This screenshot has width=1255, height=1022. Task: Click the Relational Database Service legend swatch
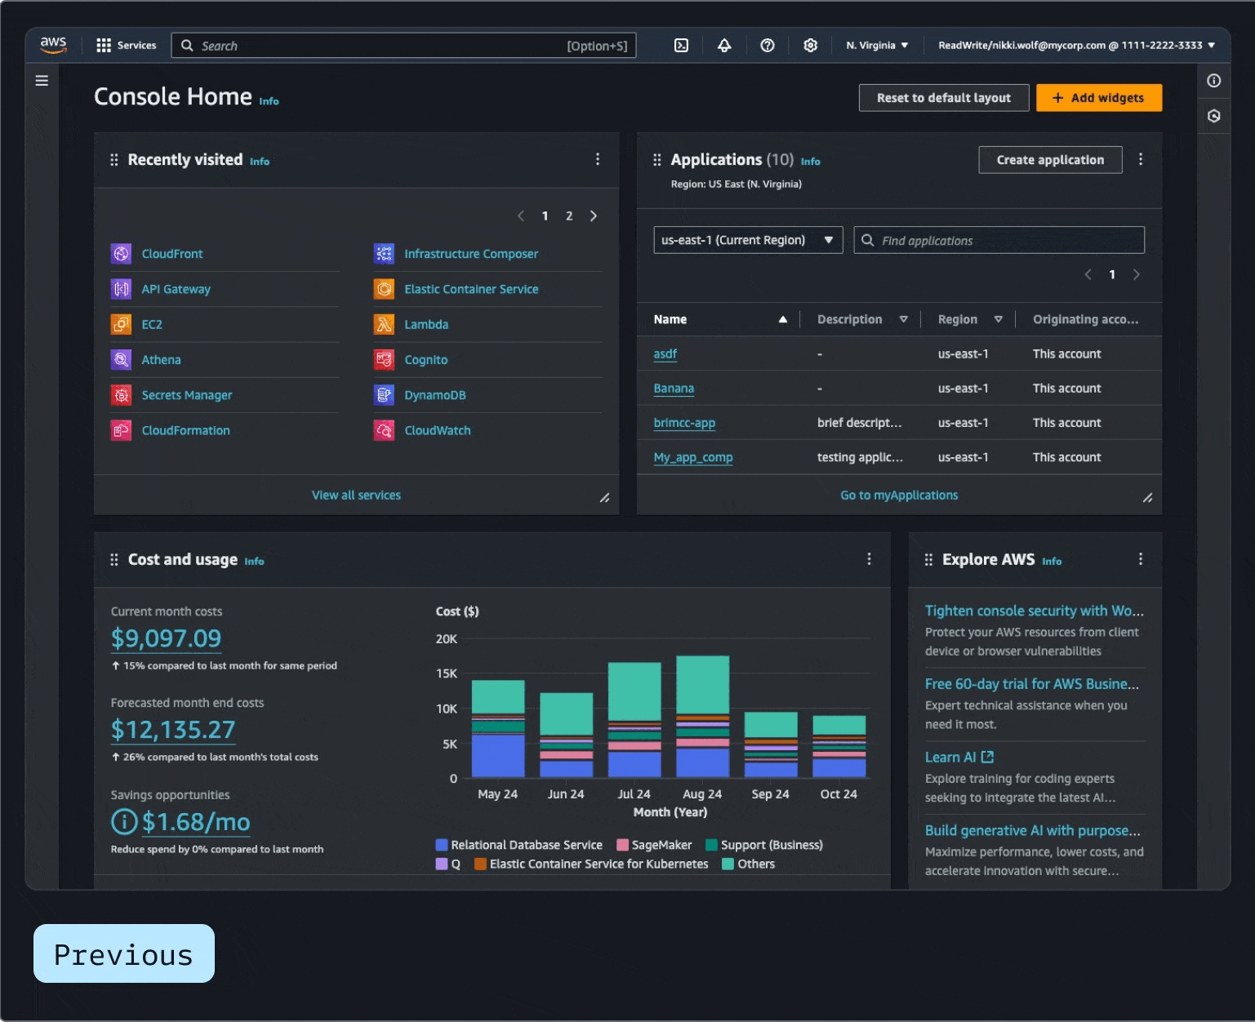442,845
